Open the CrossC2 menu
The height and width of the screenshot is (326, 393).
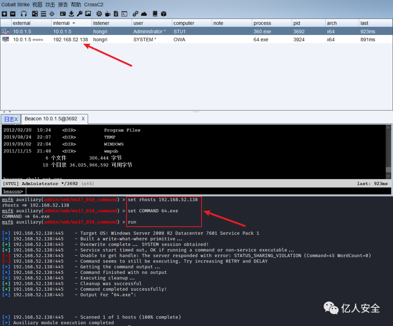94,4
